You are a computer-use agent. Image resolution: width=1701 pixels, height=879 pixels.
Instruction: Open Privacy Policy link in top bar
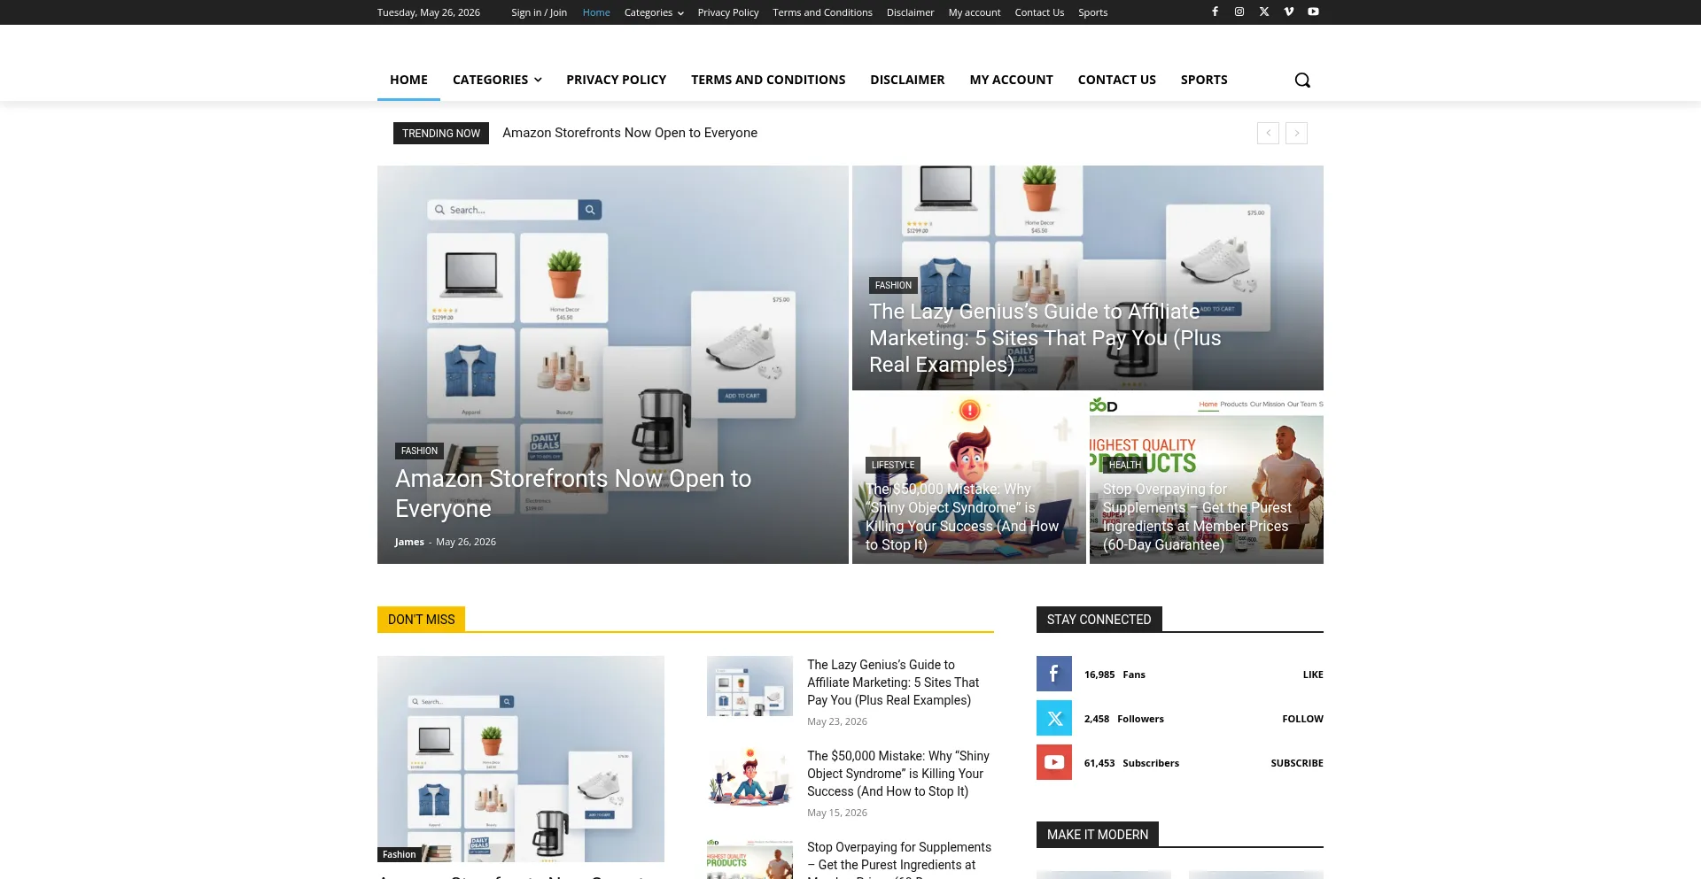coord(728,12)
